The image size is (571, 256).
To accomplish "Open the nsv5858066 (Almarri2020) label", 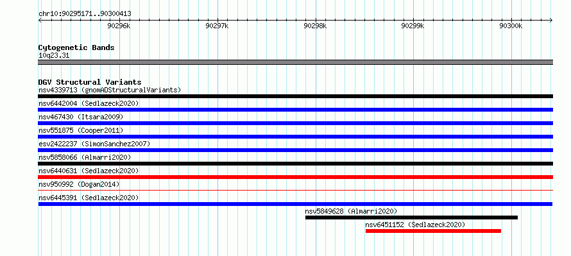I will pyautogui.click(x=85, y=157).
